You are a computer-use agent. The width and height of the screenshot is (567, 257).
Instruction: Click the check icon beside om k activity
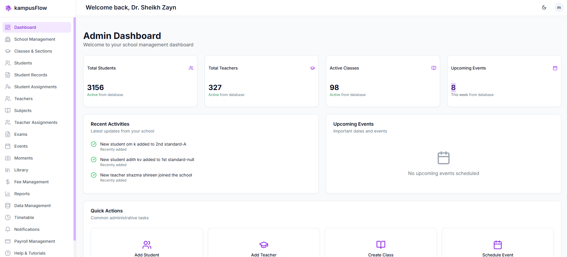pyautogui.click(x=94, y=144)
